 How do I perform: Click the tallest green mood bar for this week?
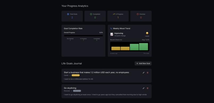(143, 47)
